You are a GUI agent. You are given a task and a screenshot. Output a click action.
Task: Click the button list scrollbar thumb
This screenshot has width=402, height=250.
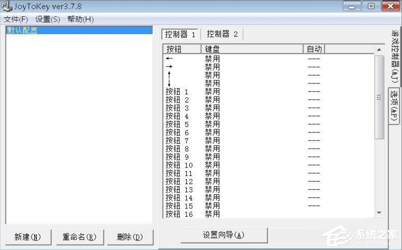(x=379, y=97)
